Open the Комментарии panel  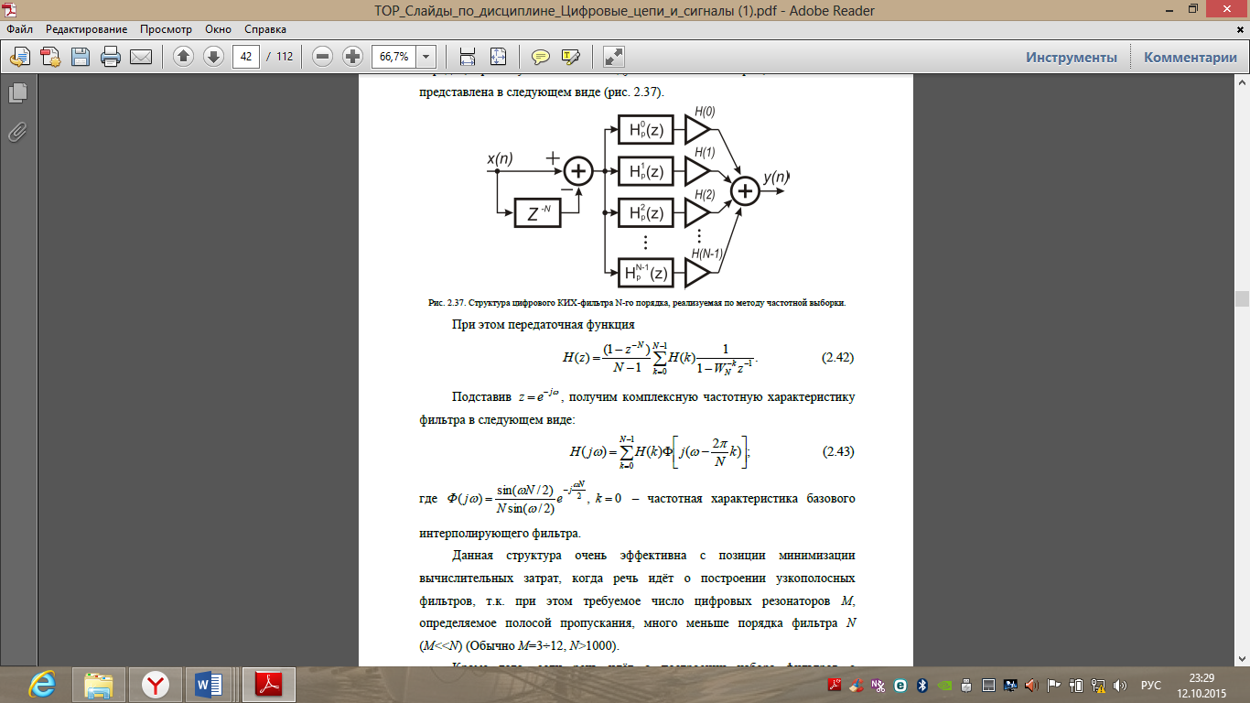click(1191, 57)
